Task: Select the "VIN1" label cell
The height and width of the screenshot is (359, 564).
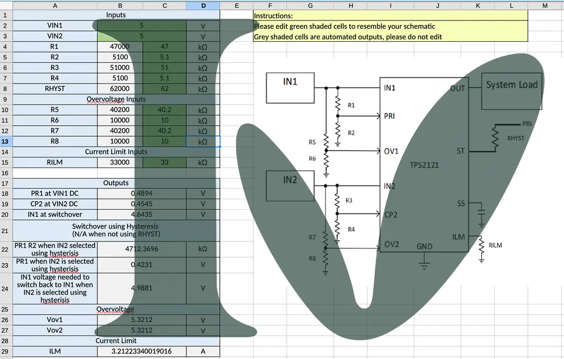Action: (55, 25)
